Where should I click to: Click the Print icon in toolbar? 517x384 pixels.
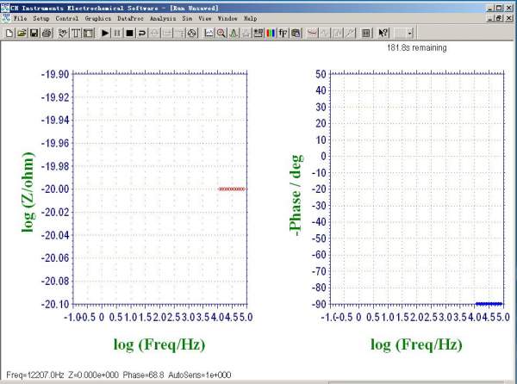pos(47,33)
